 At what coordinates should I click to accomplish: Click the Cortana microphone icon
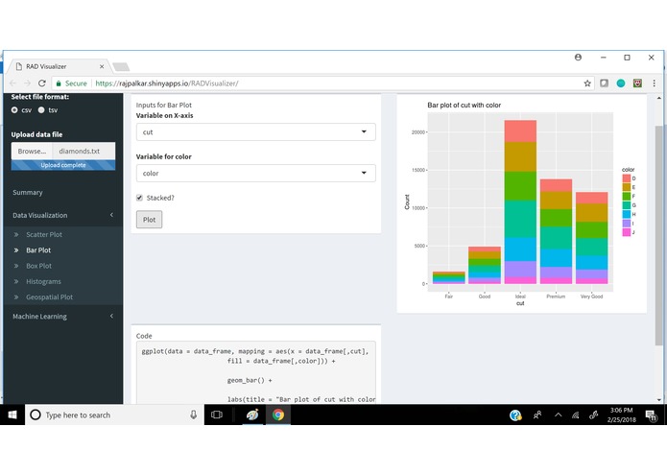pos(194,415)
